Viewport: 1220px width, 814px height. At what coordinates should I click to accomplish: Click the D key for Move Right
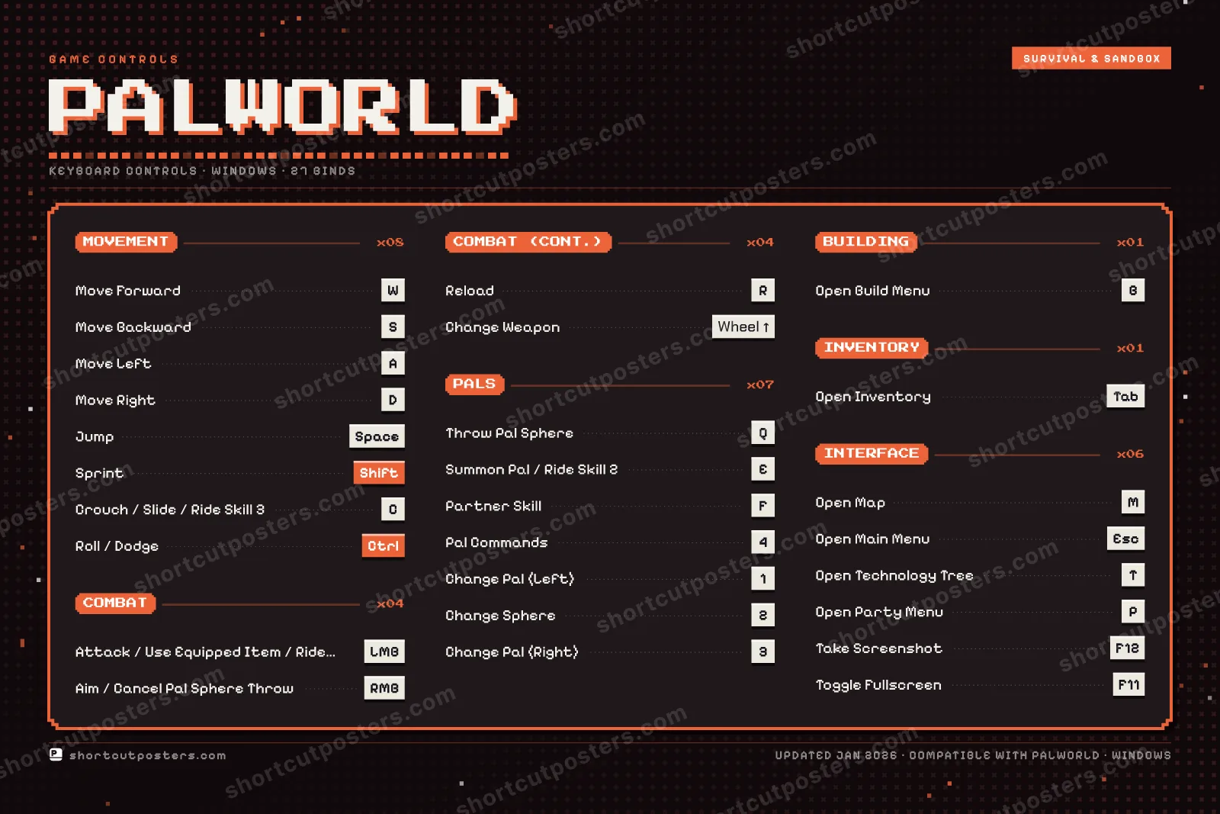[x=393, y=400]
